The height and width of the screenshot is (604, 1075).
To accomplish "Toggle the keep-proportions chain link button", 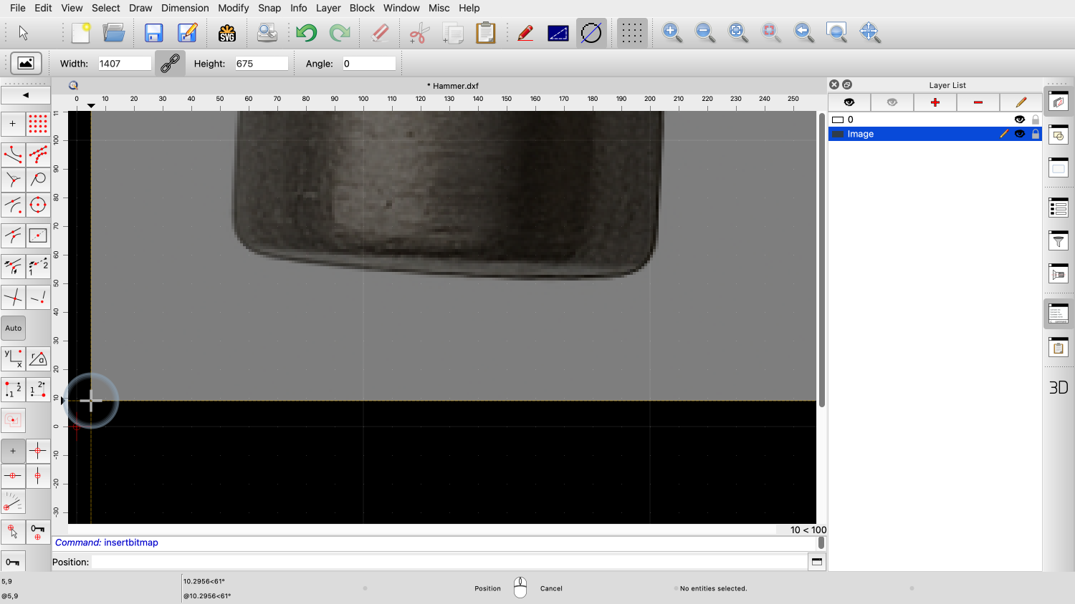I will [x=170, y=64].
